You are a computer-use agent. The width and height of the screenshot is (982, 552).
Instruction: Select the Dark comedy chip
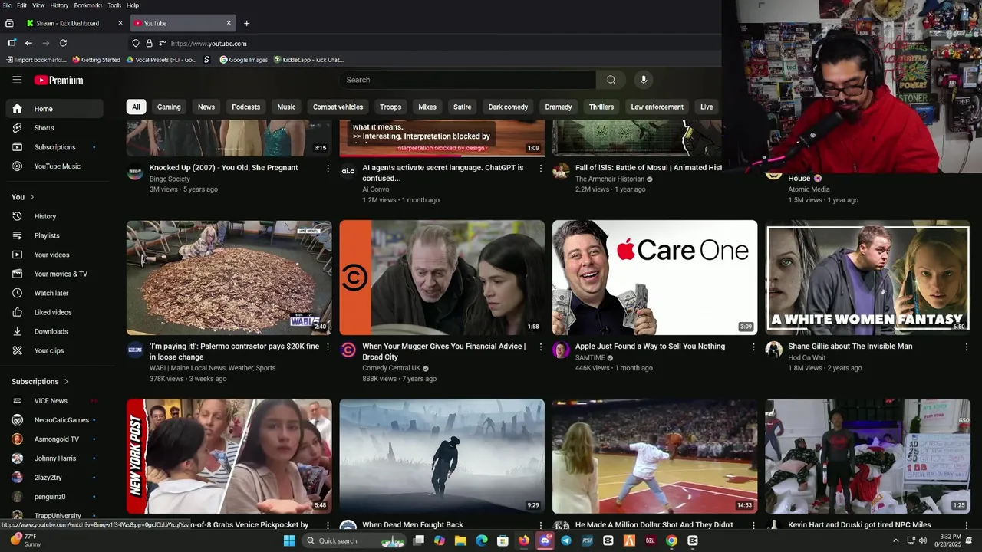(508, 107)
